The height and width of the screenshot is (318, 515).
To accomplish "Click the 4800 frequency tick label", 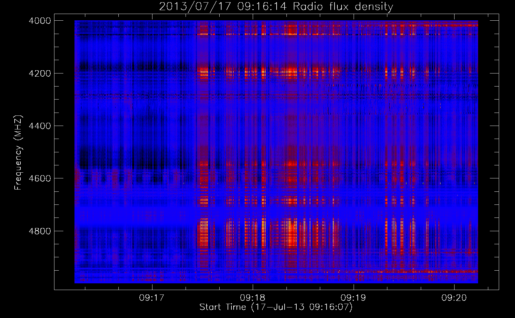I will (x=40, y=231).
